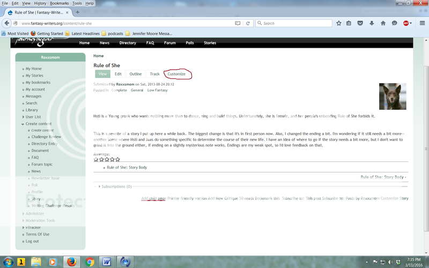Click the reload page icon
This screenshot has height=268, width=429.
[x=248, y=23]
